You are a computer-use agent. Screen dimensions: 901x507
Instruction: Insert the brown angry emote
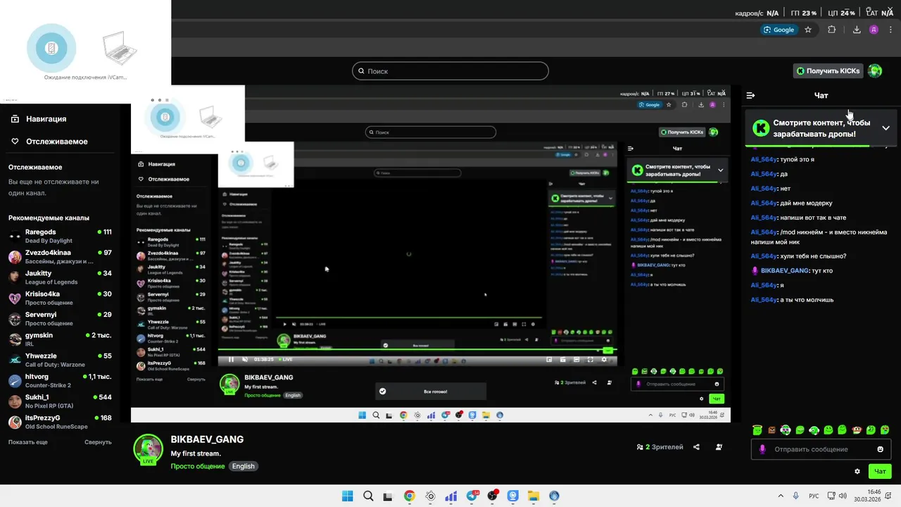pyautogui.click(x=771, y=430)
